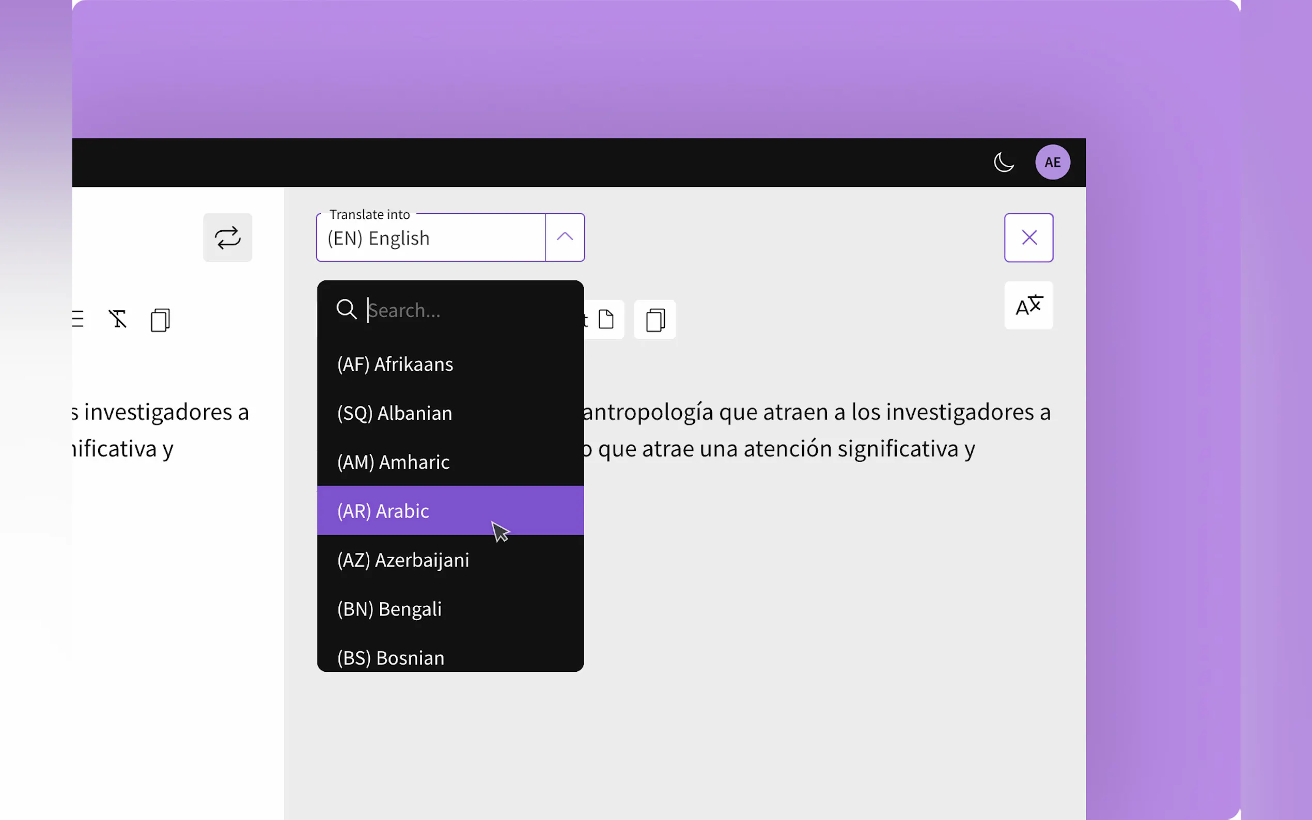The image size is (1312, 820).
Task: Copy the translated text with the right copy icon
Action: pyautogui.click(x=654, y=320)
